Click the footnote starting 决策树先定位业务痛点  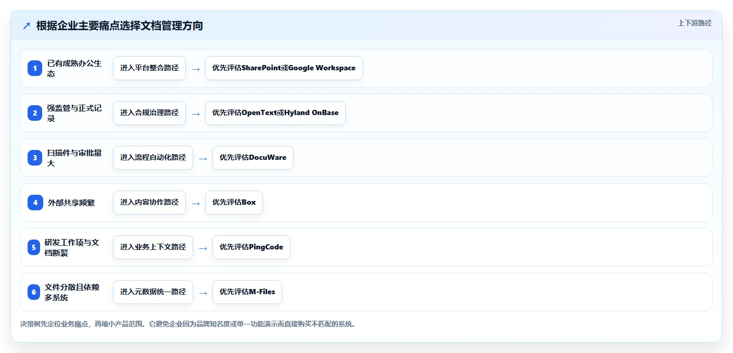pyautogui.click(x=188, y=324)
